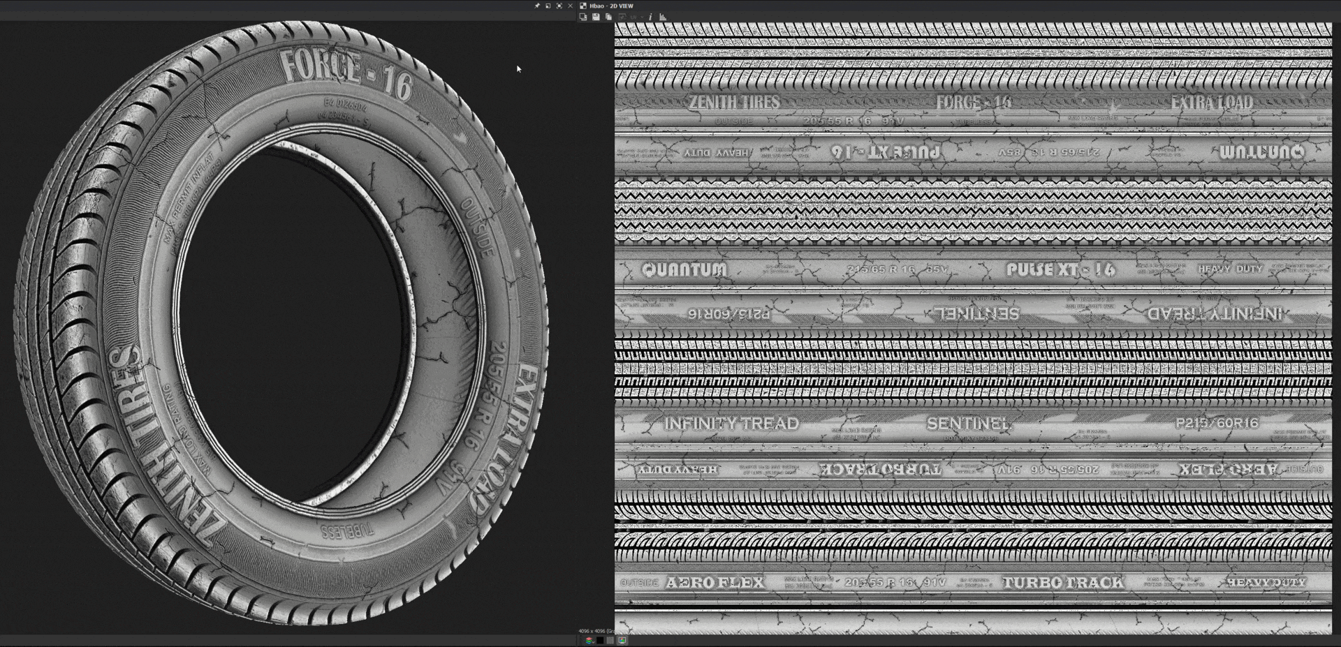Select the Hbao - 2D VIEW panel title
The image size is (1341, 647).
tap(612, 6)
